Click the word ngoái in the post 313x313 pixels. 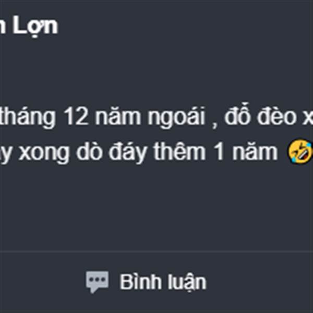(176, 117)
